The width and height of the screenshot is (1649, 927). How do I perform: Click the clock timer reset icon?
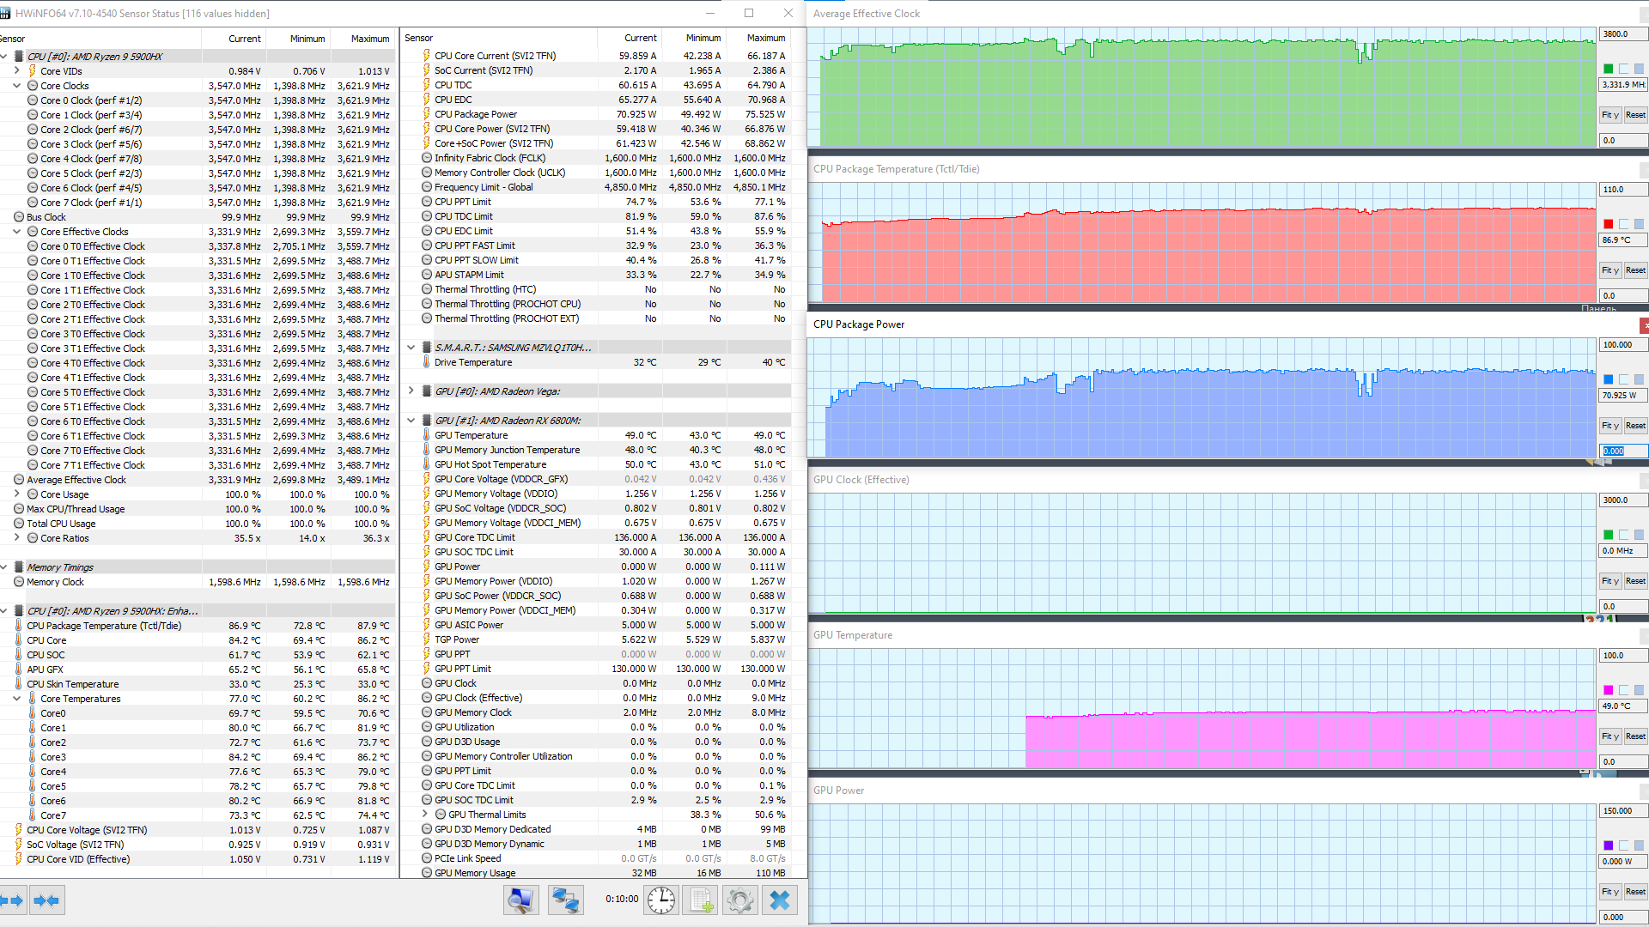pos(661,900)
